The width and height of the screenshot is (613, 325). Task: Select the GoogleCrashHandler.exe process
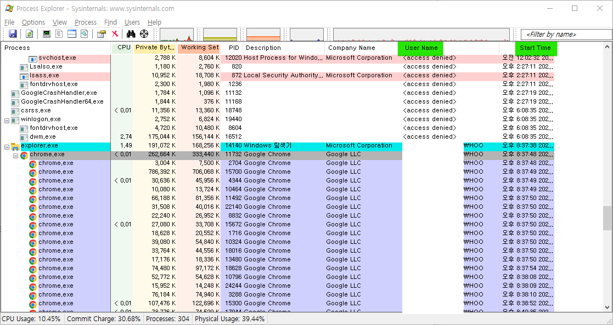click(x=59, y=93)
